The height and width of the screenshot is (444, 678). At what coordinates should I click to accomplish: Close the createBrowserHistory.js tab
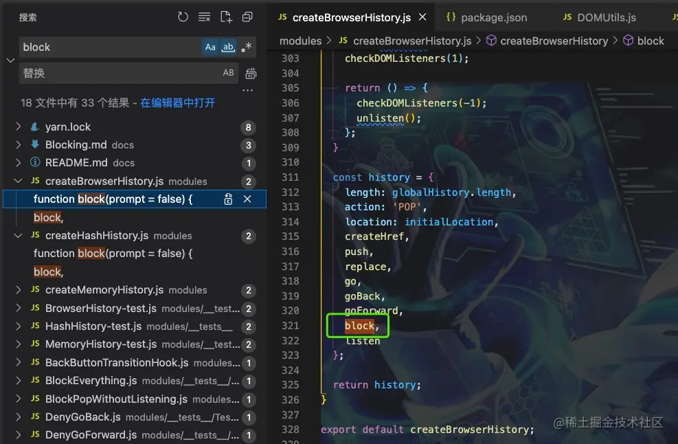pos(422,17)
